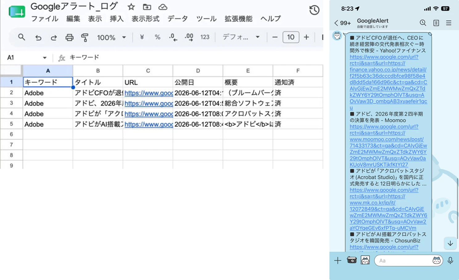This screenshot has width=459, height=280.
Task: Open the mk.co.kr article link
Action: pos(388,209)
